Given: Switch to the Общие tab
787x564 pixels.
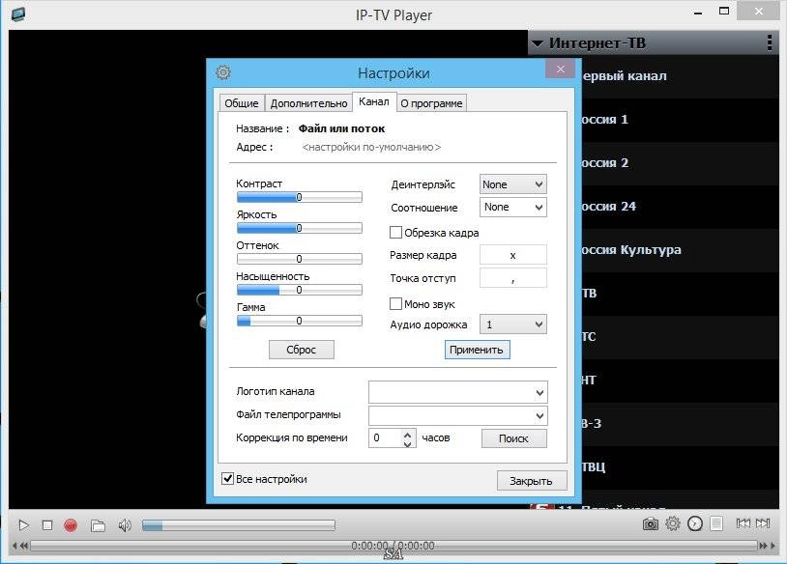Looking at the screenshot, I should 242,103.
